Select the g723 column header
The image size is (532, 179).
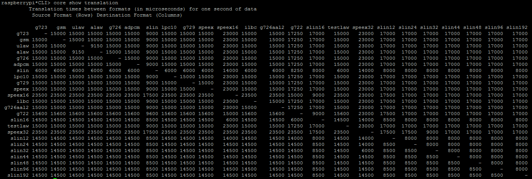(x=41, y=27)
